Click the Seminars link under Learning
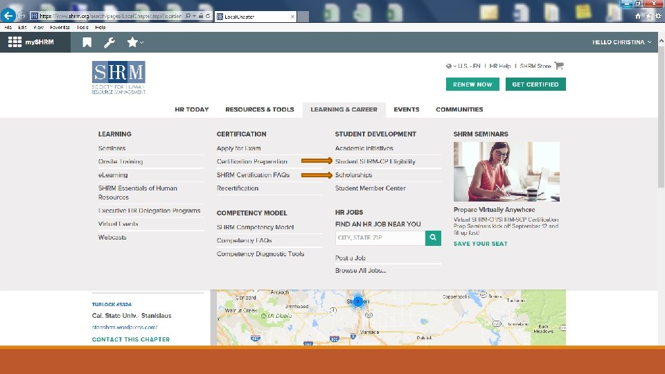 point(112,148)
